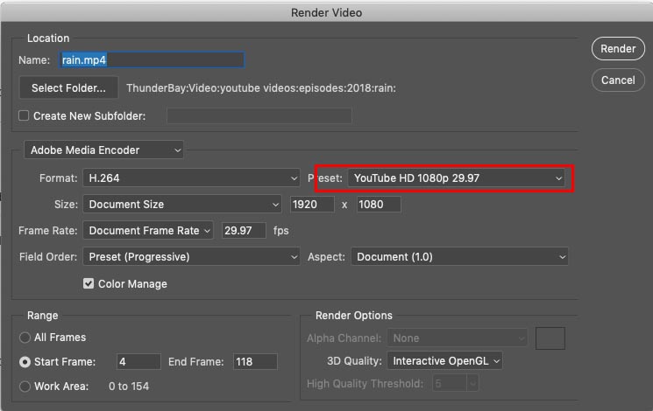Choose the Work Area range option
Screen dimensions: 653x411
coord(25,387)
